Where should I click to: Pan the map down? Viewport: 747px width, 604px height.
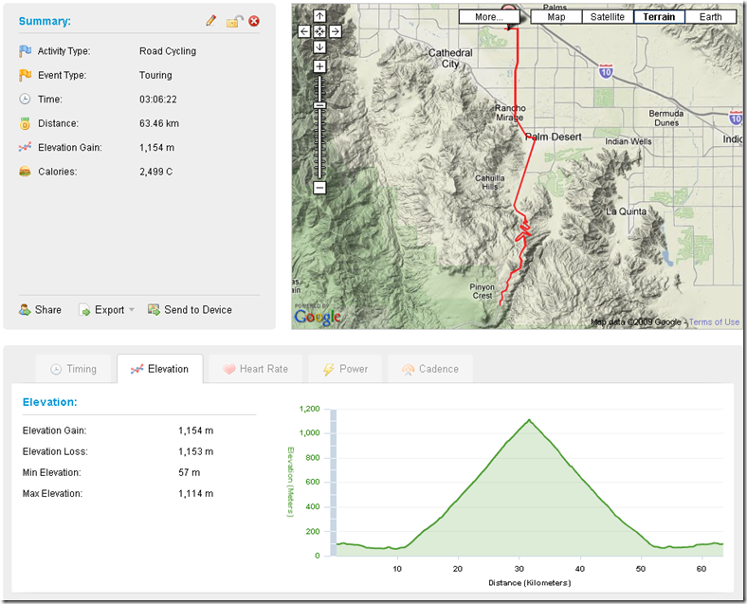319,47
